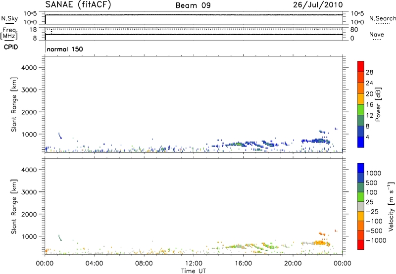
Task: Click the CPID label
Action: (x=11, y=47)
